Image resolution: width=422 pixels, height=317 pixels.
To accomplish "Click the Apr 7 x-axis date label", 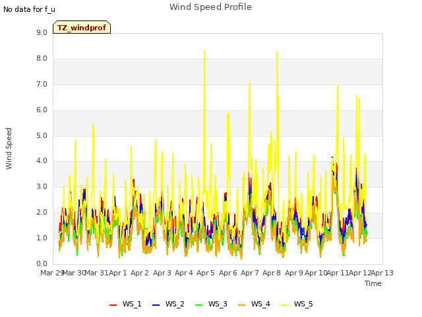I will (x=250, y=273).
